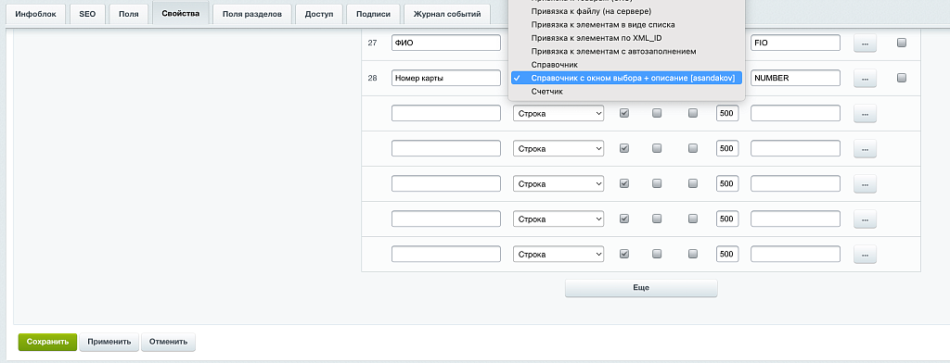Click the green Сохранить button

[x=48, y=342]
